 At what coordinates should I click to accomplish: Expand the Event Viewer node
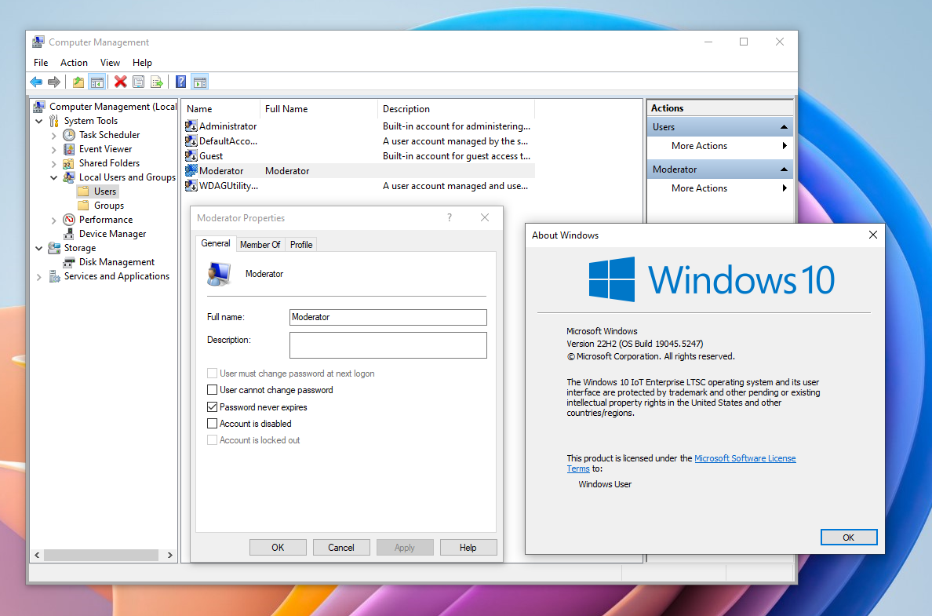53,149
